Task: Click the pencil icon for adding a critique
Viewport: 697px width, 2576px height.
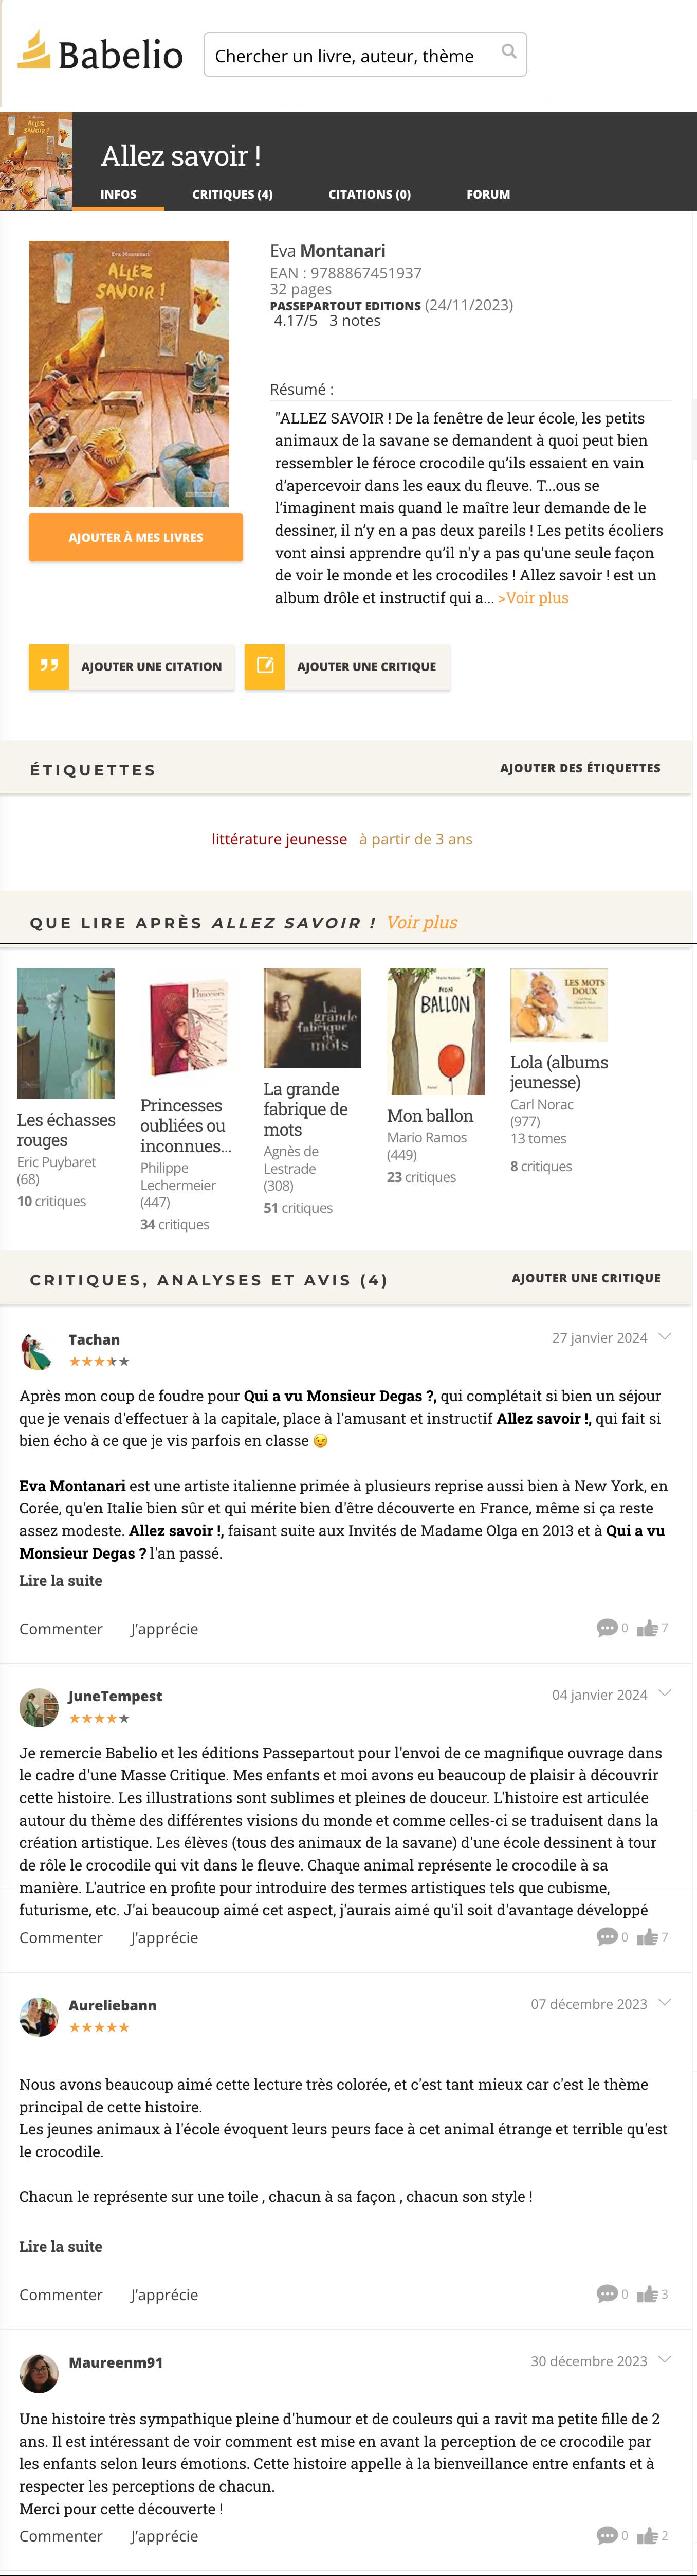Action: pyautogui.click(x=265, y=666)
